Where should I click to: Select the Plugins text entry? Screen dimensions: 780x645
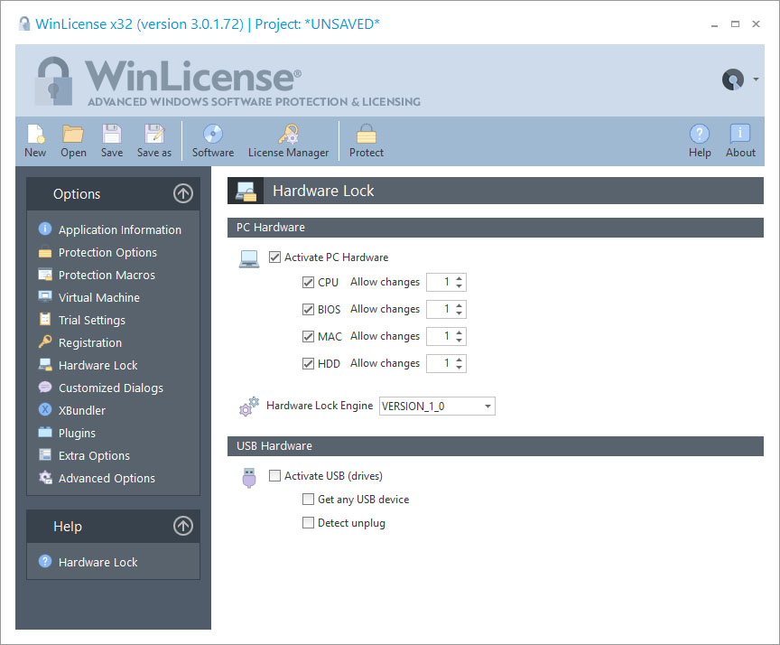pos(77,433)
